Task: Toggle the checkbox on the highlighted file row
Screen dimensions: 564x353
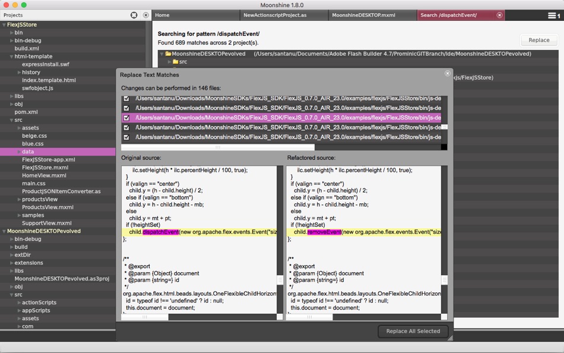Action: (x=126, y=118)
